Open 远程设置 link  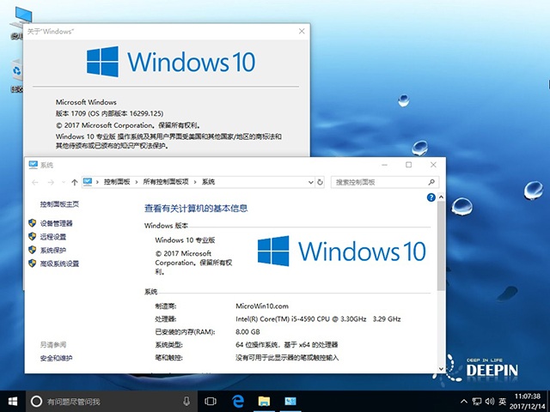[x=53, y=237]
